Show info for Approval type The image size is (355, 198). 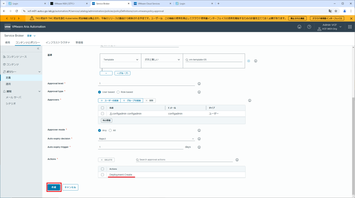199,92
